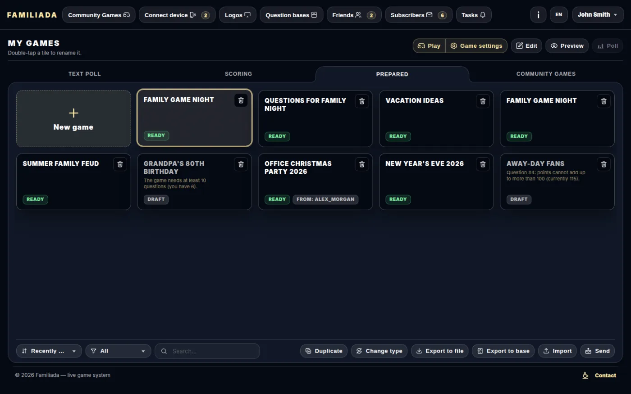Open Logos page
The height and width of the screenshot is (394, 631).
pos(238,15)
